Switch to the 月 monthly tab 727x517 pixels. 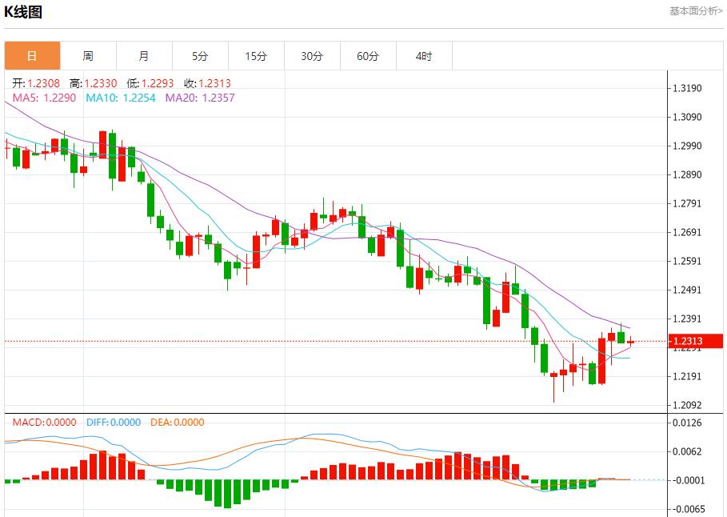(x=144, y=56)
